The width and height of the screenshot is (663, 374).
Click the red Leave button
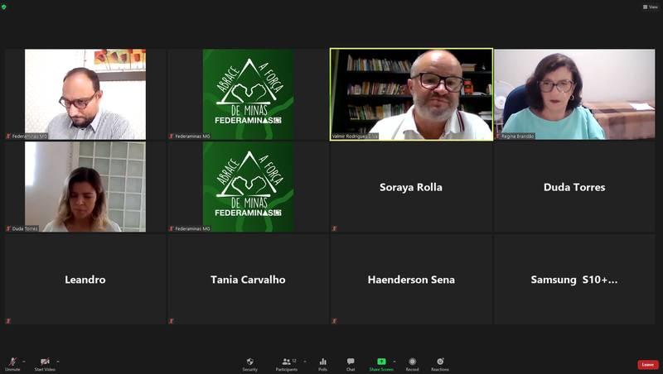pyautogui.click(x=647, y=364)
